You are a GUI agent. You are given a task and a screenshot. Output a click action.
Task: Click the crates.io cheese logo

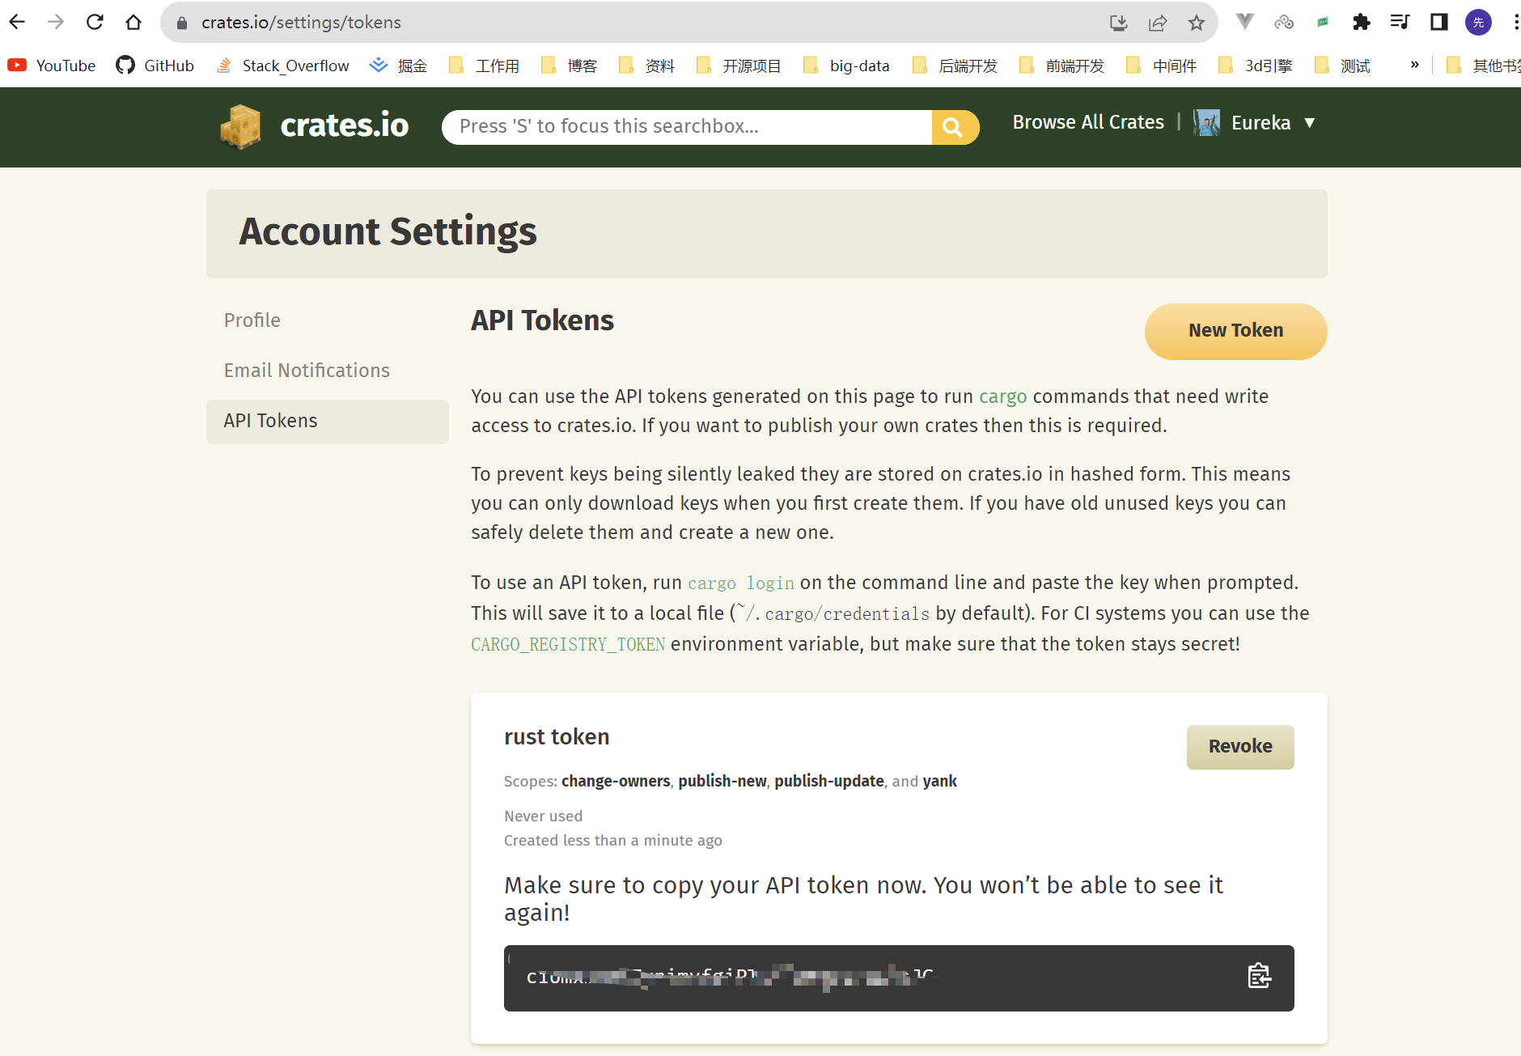pos(240,126)
